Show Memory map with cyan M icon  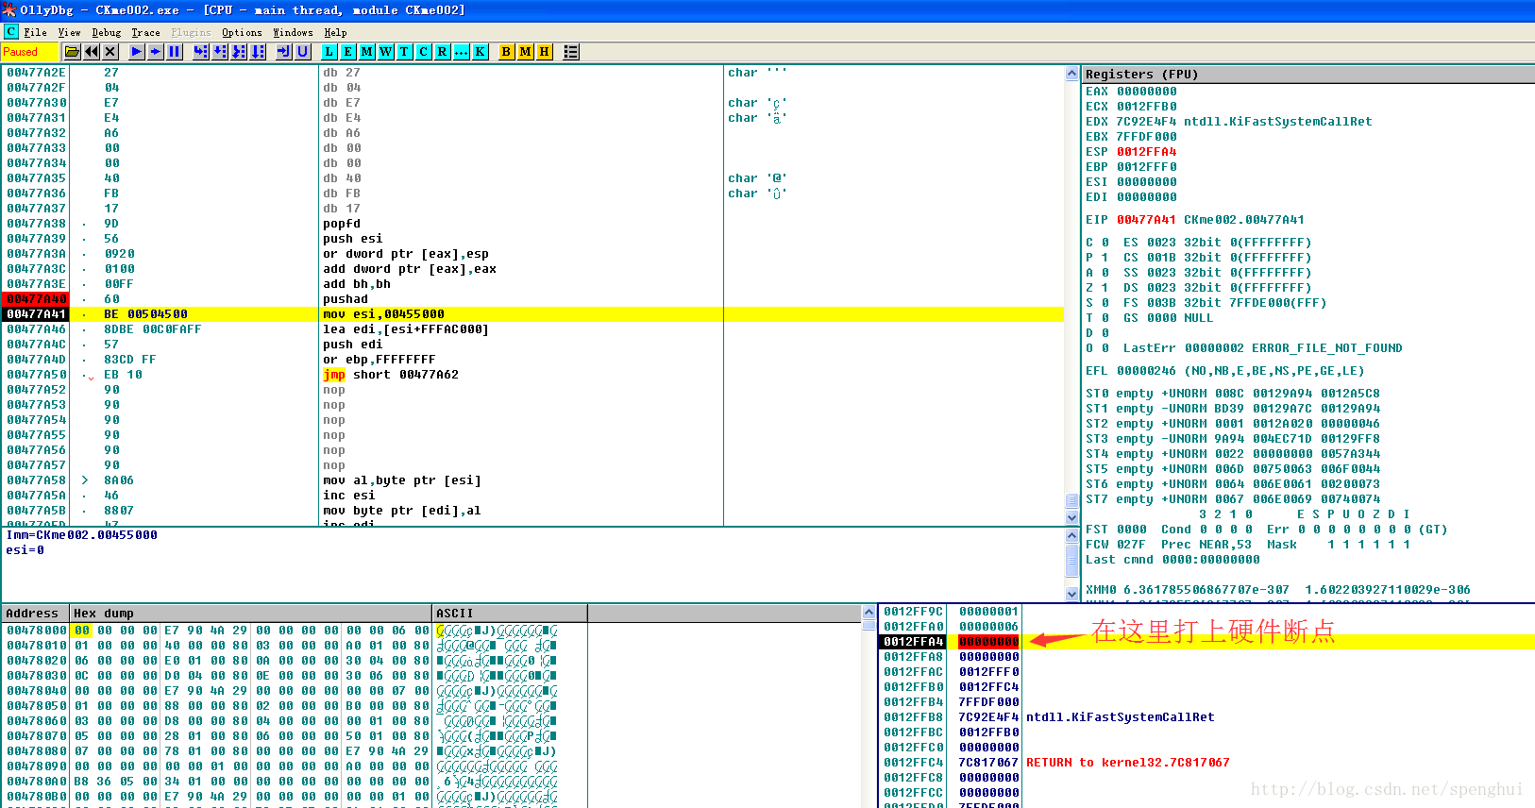367,52
